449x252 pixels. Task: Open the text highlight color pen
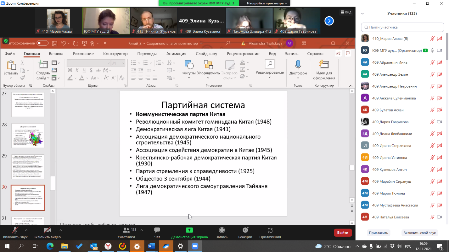(70, 78)
